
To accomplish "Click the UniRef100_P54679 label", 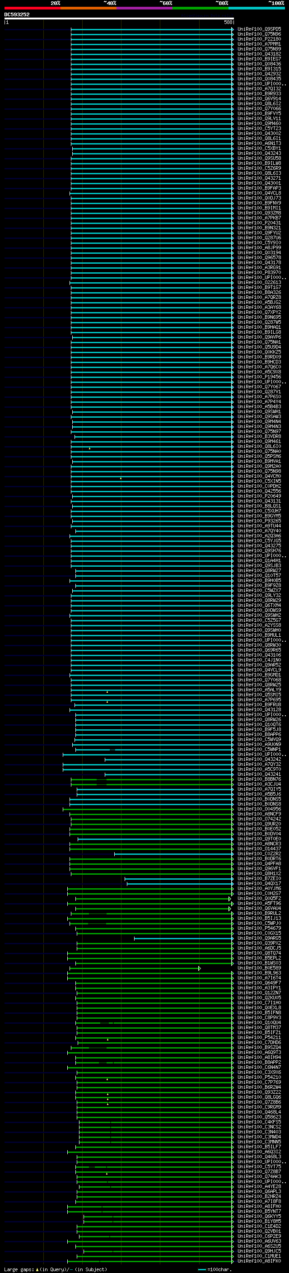I will click(259, 928).
